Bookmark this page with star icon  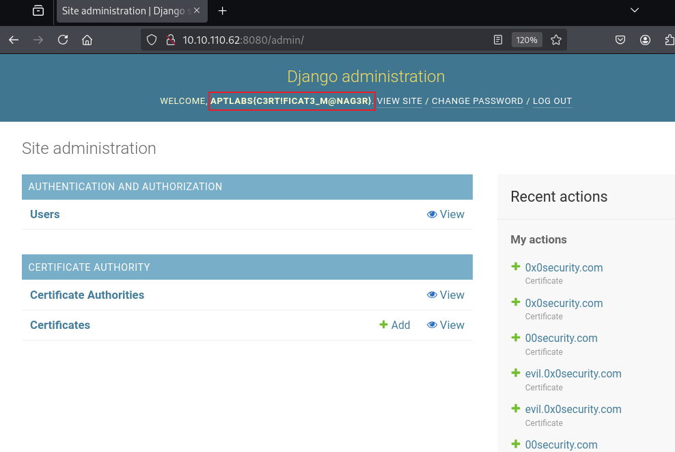click(x=556, y=40)
